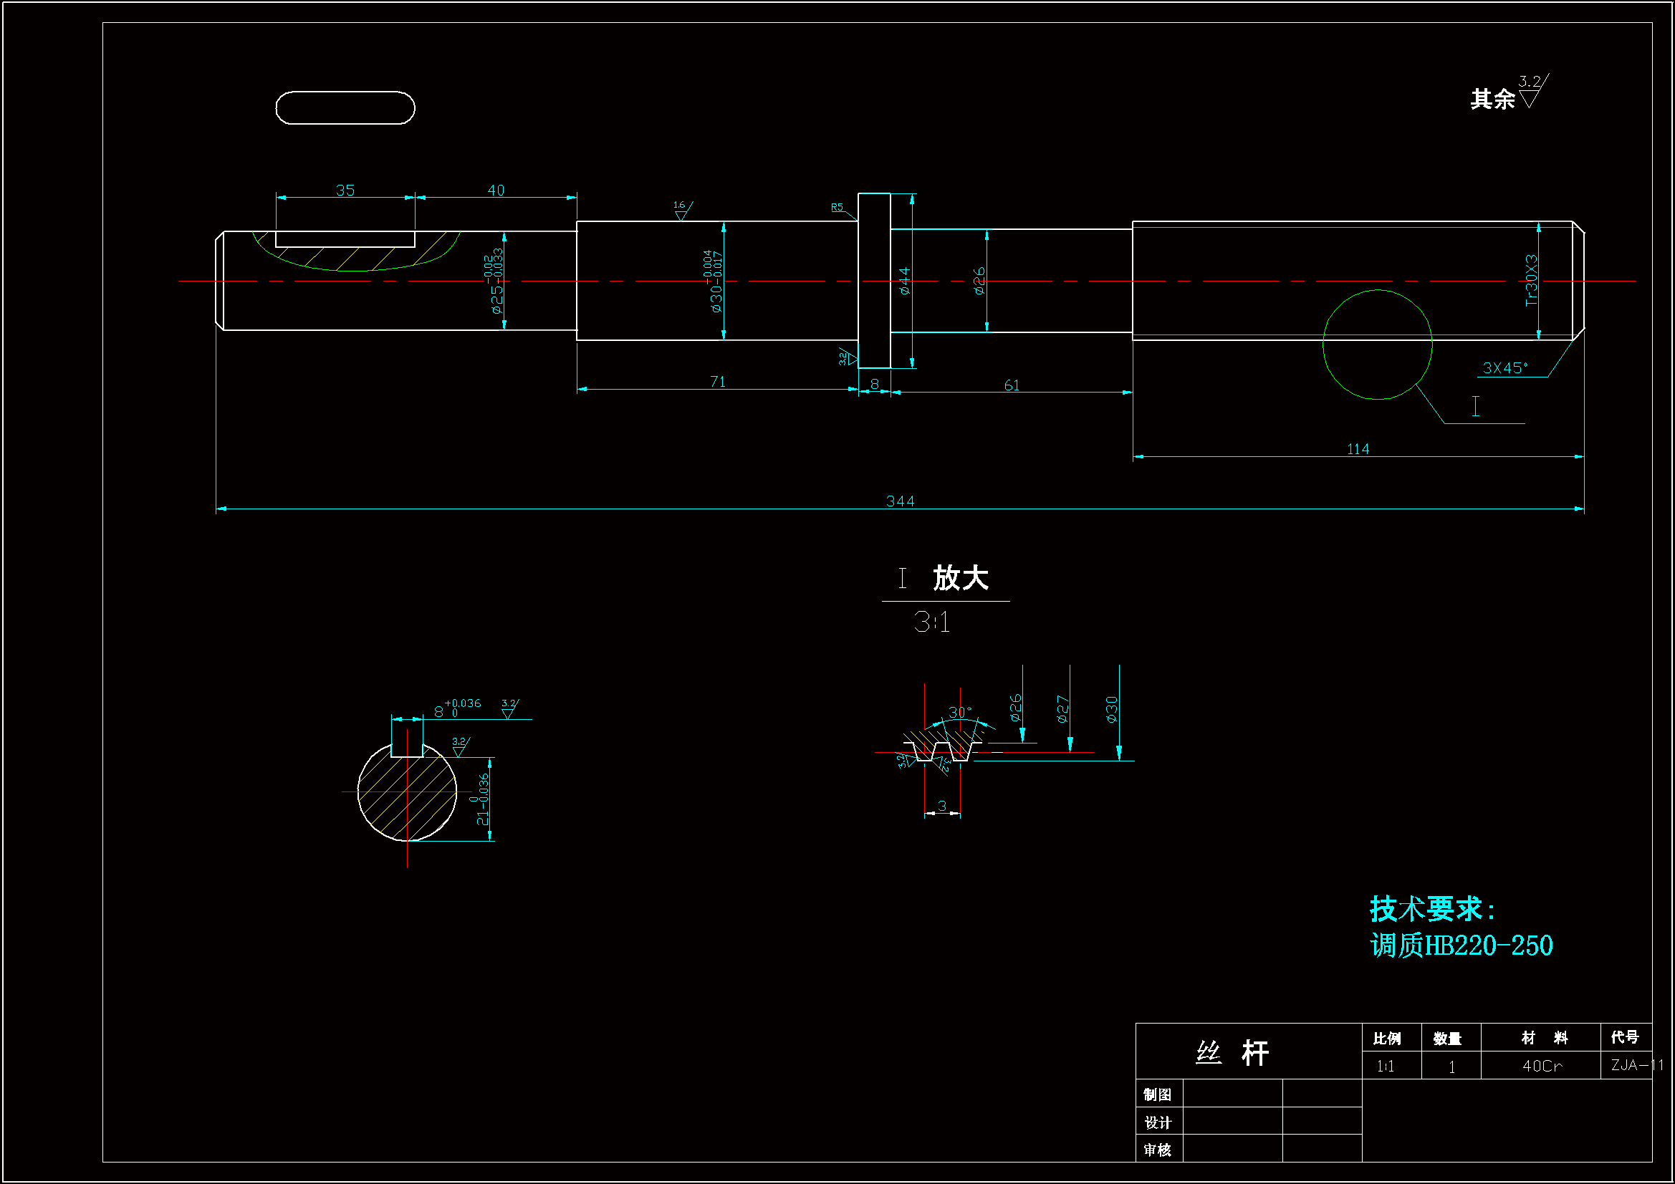This screenshot has height=1184, width=1675.
Task: Select the 放大 detail view title
Action: pyautogui.click(x=960, y=579)
